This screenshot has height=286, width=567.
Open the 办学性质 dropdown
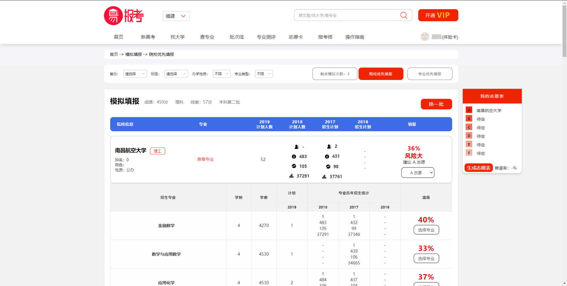(x=221, y=74)
